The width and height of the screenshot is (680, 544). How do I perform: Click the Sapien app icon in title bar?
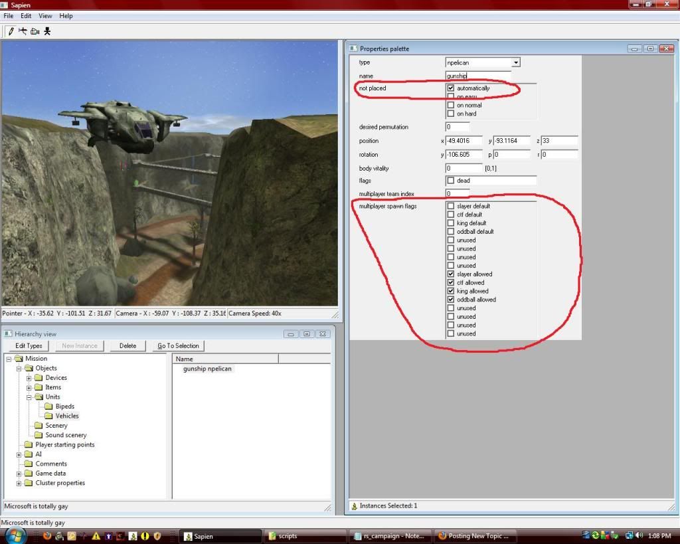pos(5,5)
